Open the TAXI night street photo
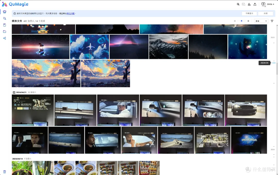 (44, 29)
